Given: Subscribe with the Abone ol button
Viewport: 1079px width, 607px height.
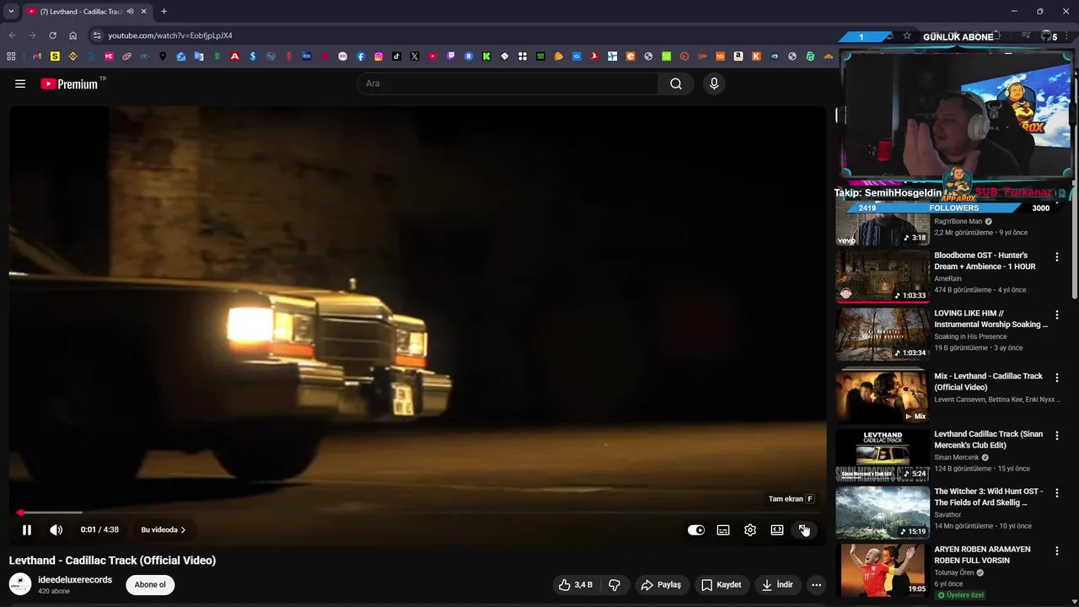Looking at the screenshot, I should pos(150,584).
